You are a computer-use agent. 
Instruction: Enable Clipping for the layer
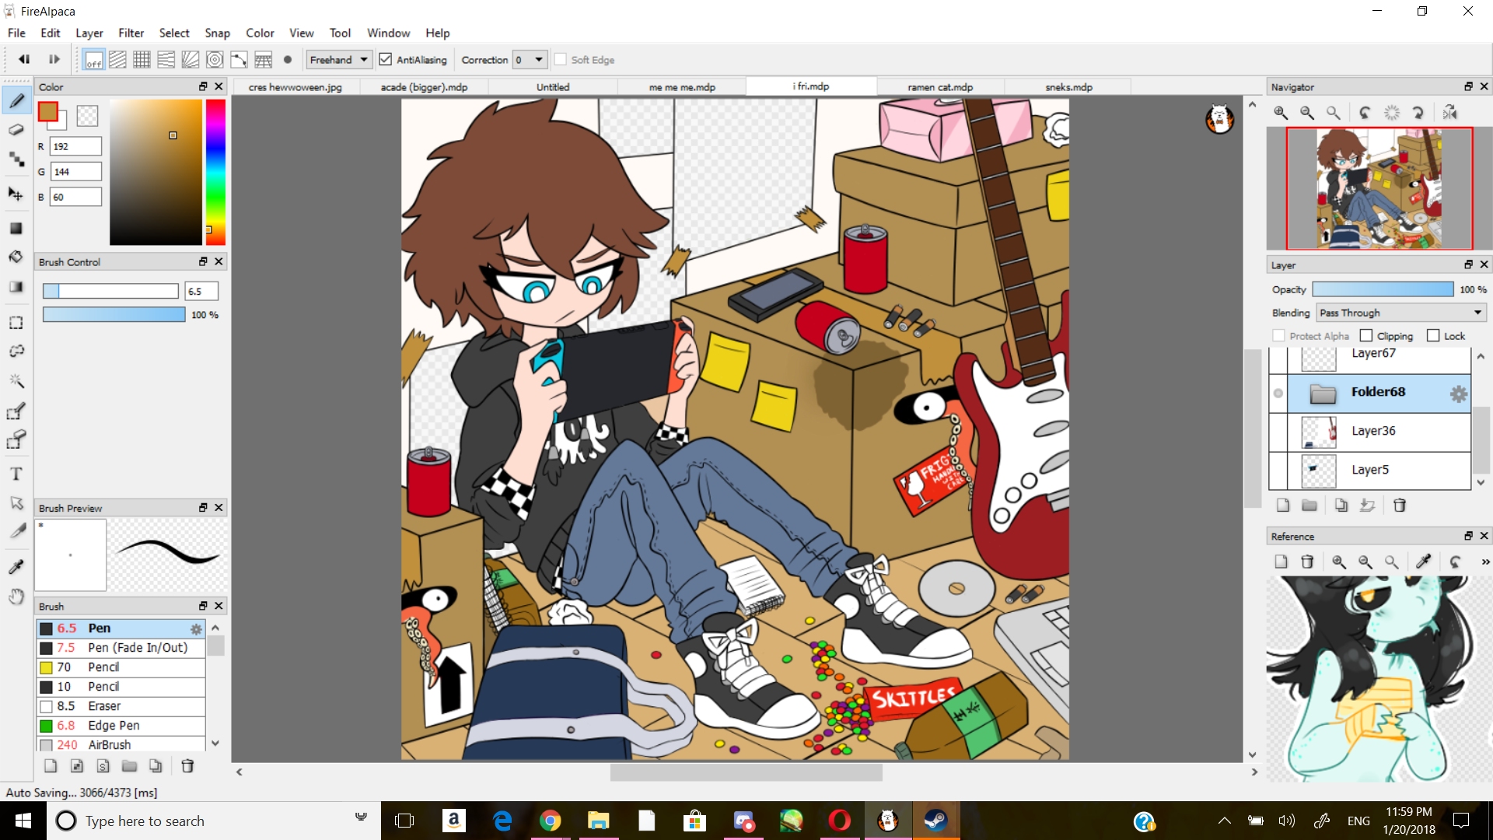[1366, 336]
